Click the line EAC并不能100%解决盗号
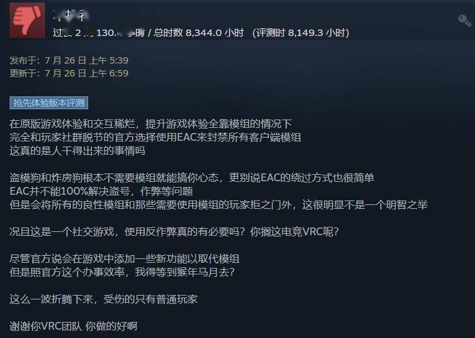The height and width of the screenshot is (338, 475). (x=101, y=191)
